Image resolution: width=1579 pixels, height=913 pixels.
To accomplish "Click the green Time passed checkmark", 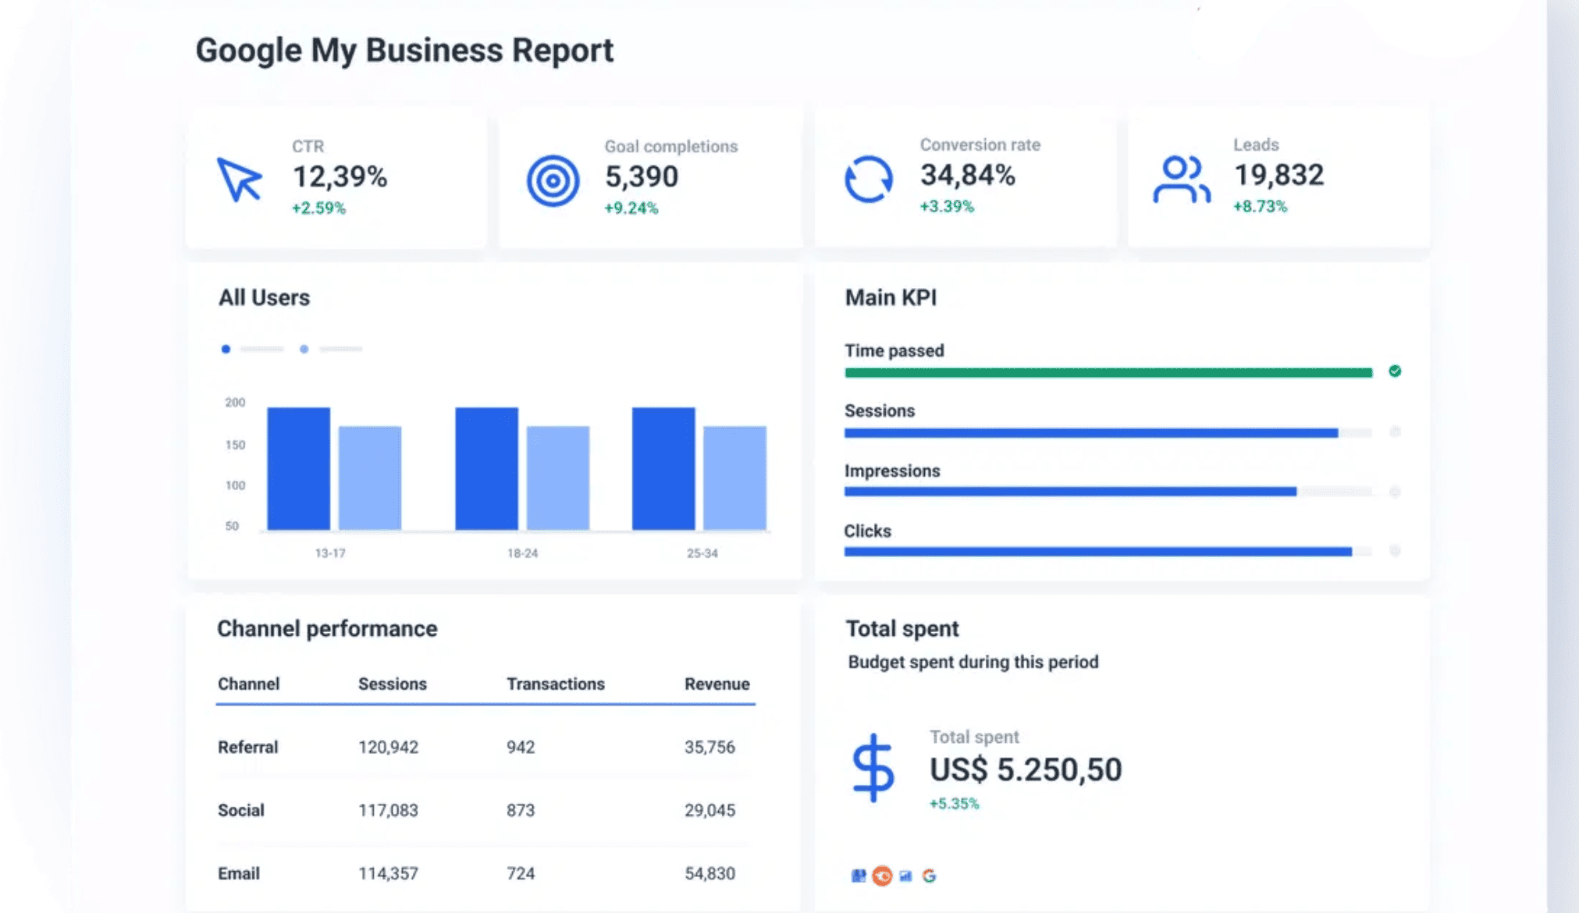I will coord(1395,371).
